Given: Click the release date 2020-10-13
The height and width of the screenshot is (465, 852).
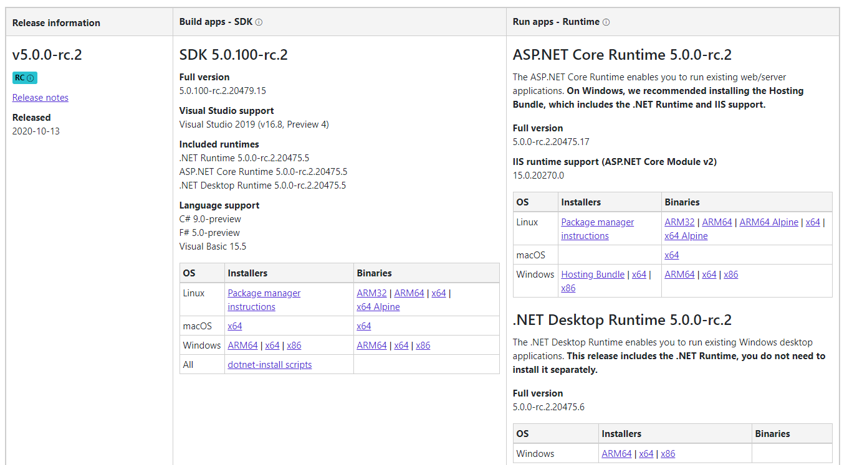Looking at the screenshot, I should (x=36, y=131).
